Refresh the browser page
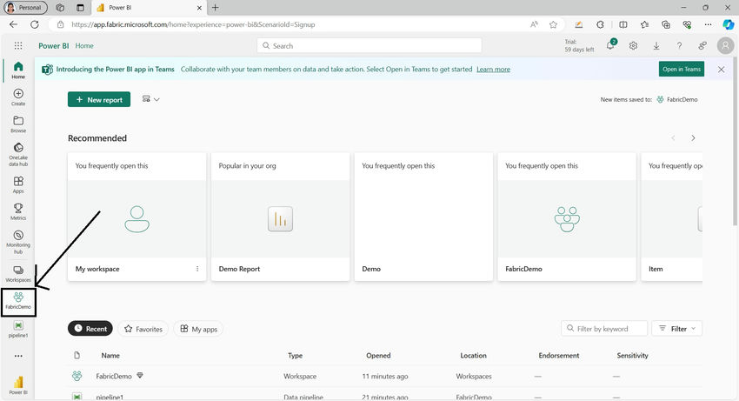The image size is (739, 401). point(35,24)
